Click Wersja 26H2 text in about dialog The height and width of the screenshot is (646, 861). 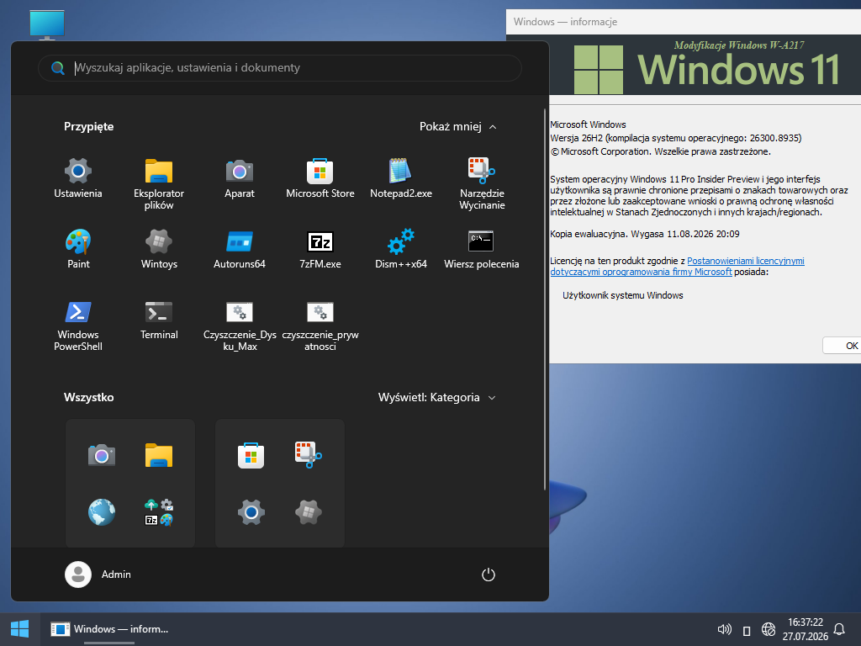click(675, 138)
